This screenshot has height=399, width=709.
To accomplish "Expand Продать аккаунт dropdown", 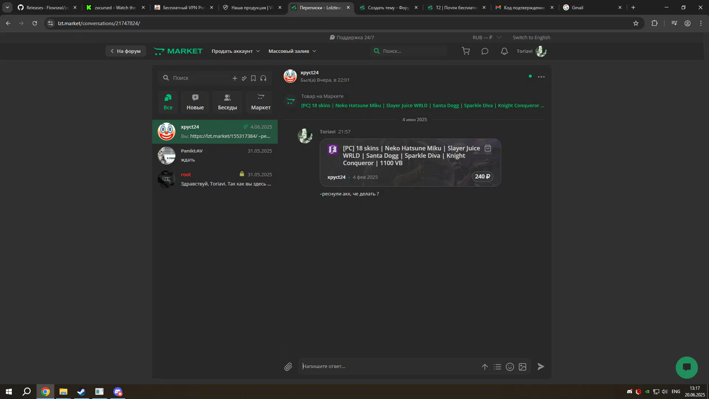I will 236,51.
